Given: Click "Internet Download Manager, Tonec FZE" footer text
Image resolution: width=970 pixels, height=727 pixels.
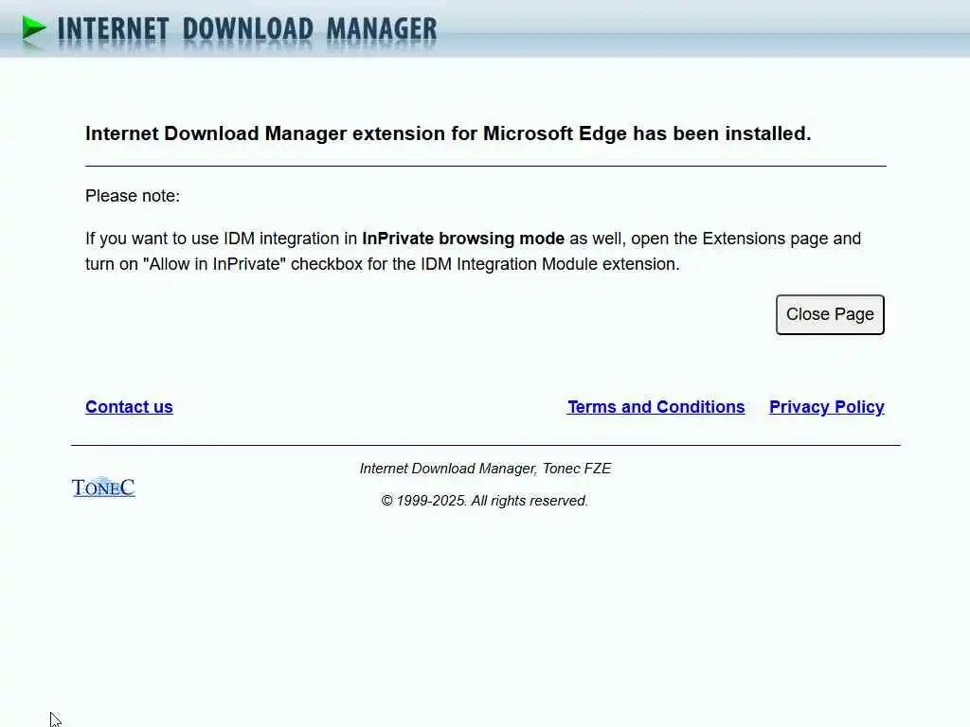Looking at the screenshot, I should tap(485, 469).
